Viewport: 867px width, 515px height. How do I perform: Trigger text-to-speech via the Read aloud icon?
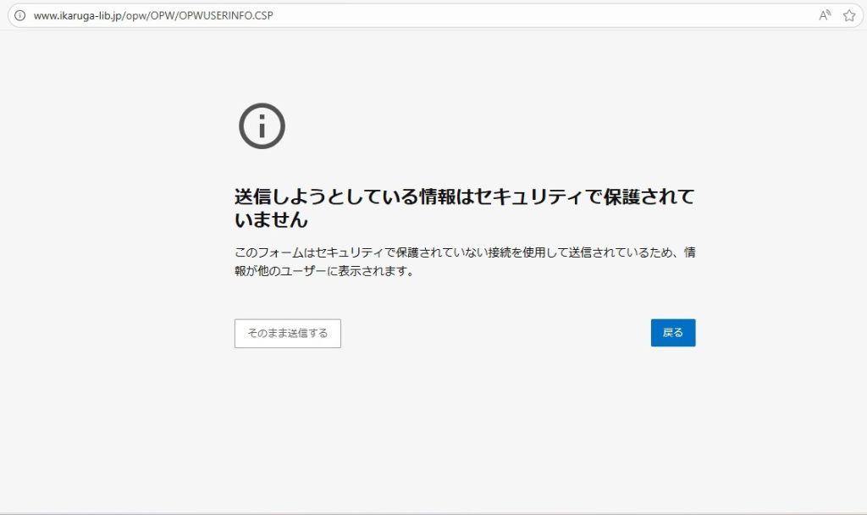[x=825, y=14]
